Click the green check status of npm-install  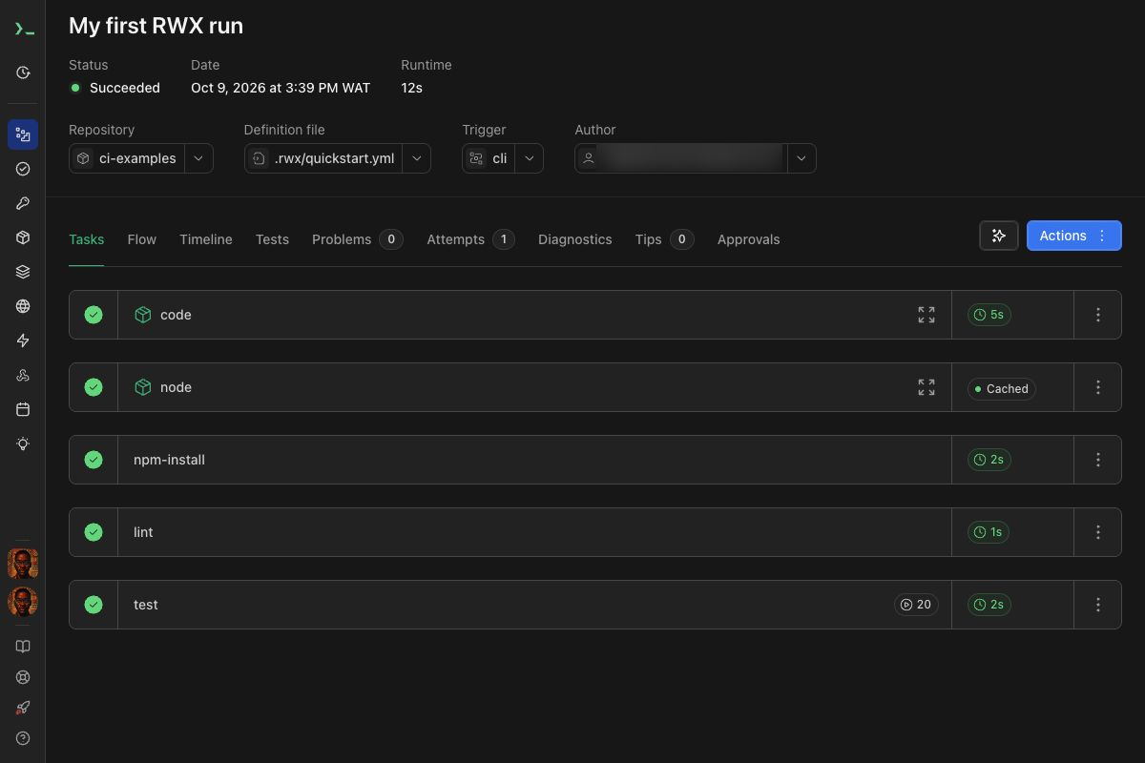pos(94,460)
